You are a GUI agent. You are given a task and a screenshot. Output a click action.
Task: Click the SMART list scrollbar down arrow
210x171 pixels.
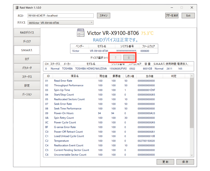pyautogui.click(x=191, y=155)
